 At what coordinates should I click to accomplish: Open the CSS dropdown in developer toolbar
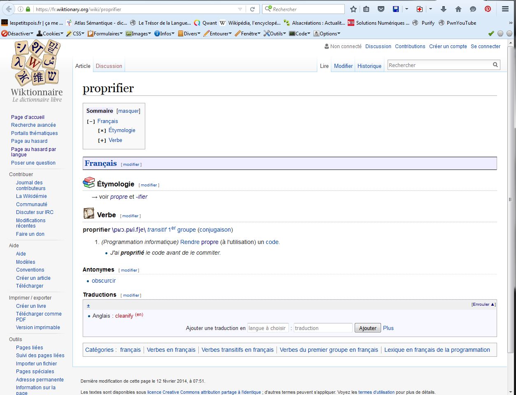coord(76,34)
